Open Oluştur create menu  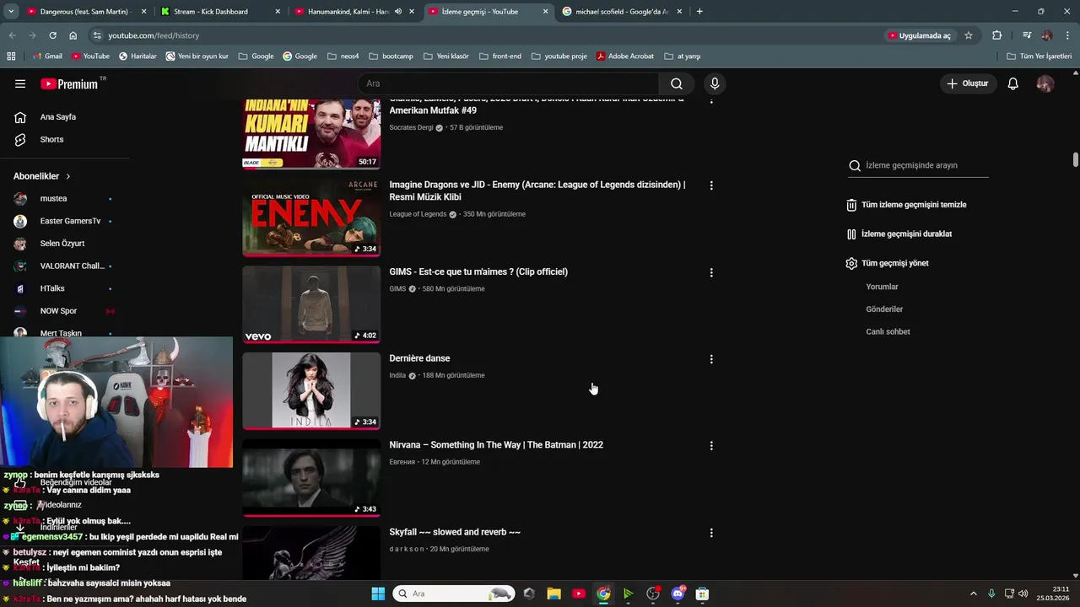[968, 83]
